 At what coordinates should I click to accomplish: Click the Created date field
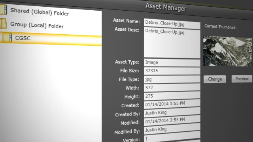[x=172, y=104]
